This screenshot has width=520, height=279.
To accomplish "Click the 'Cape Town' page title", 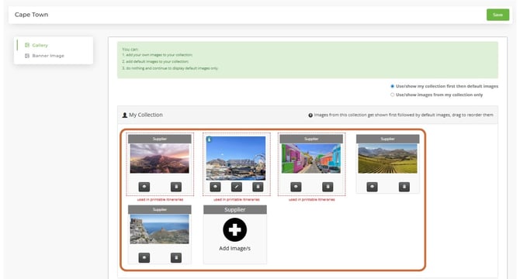I will point(32,15).
